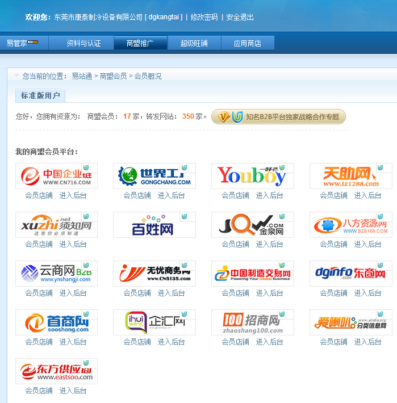Click the 修改密码 link
The image size is (397, 403).
coord(204,18)
